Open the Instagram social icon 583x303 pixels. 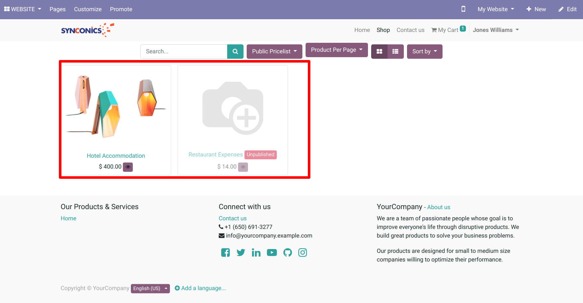303,253
